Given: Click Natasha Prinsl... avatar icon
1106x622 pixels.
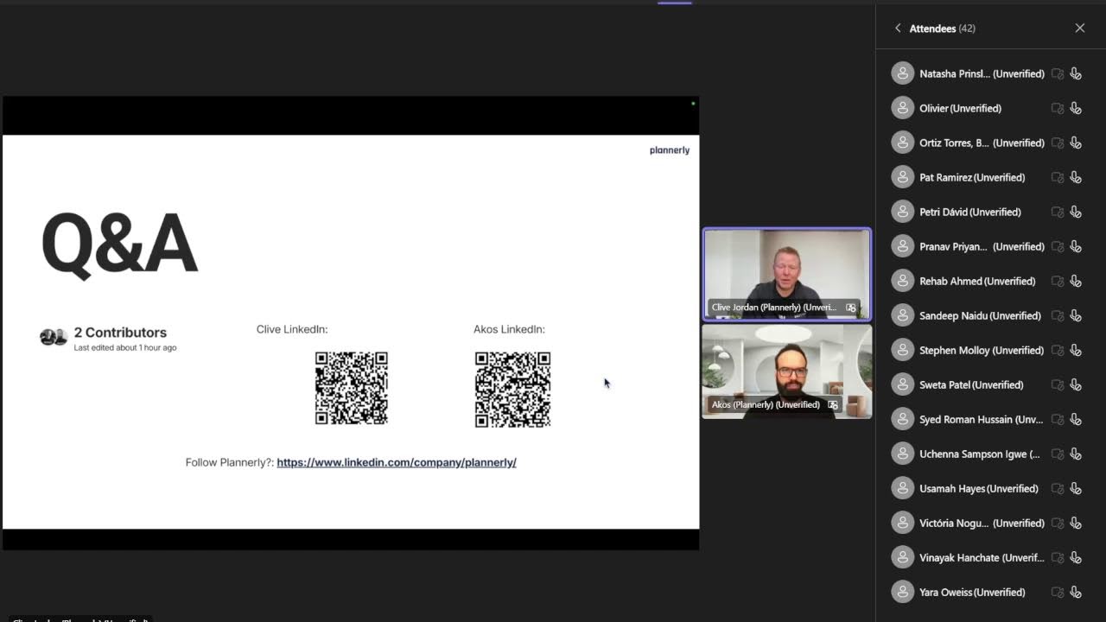Looking at the screenshot, I should [903, 73].
